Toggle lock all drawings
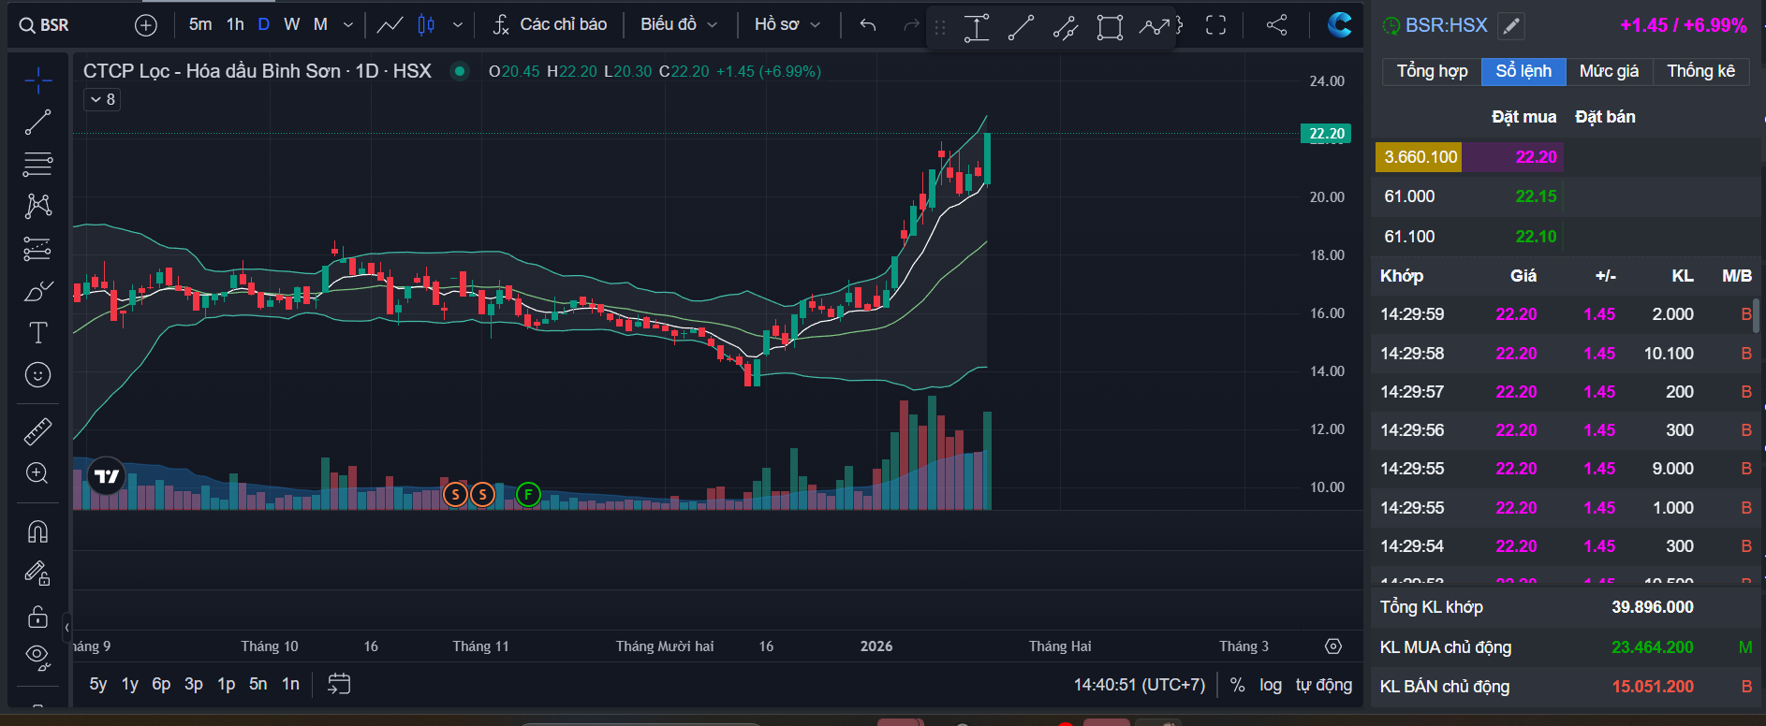The image size is (1766, 726). (37, 617)
